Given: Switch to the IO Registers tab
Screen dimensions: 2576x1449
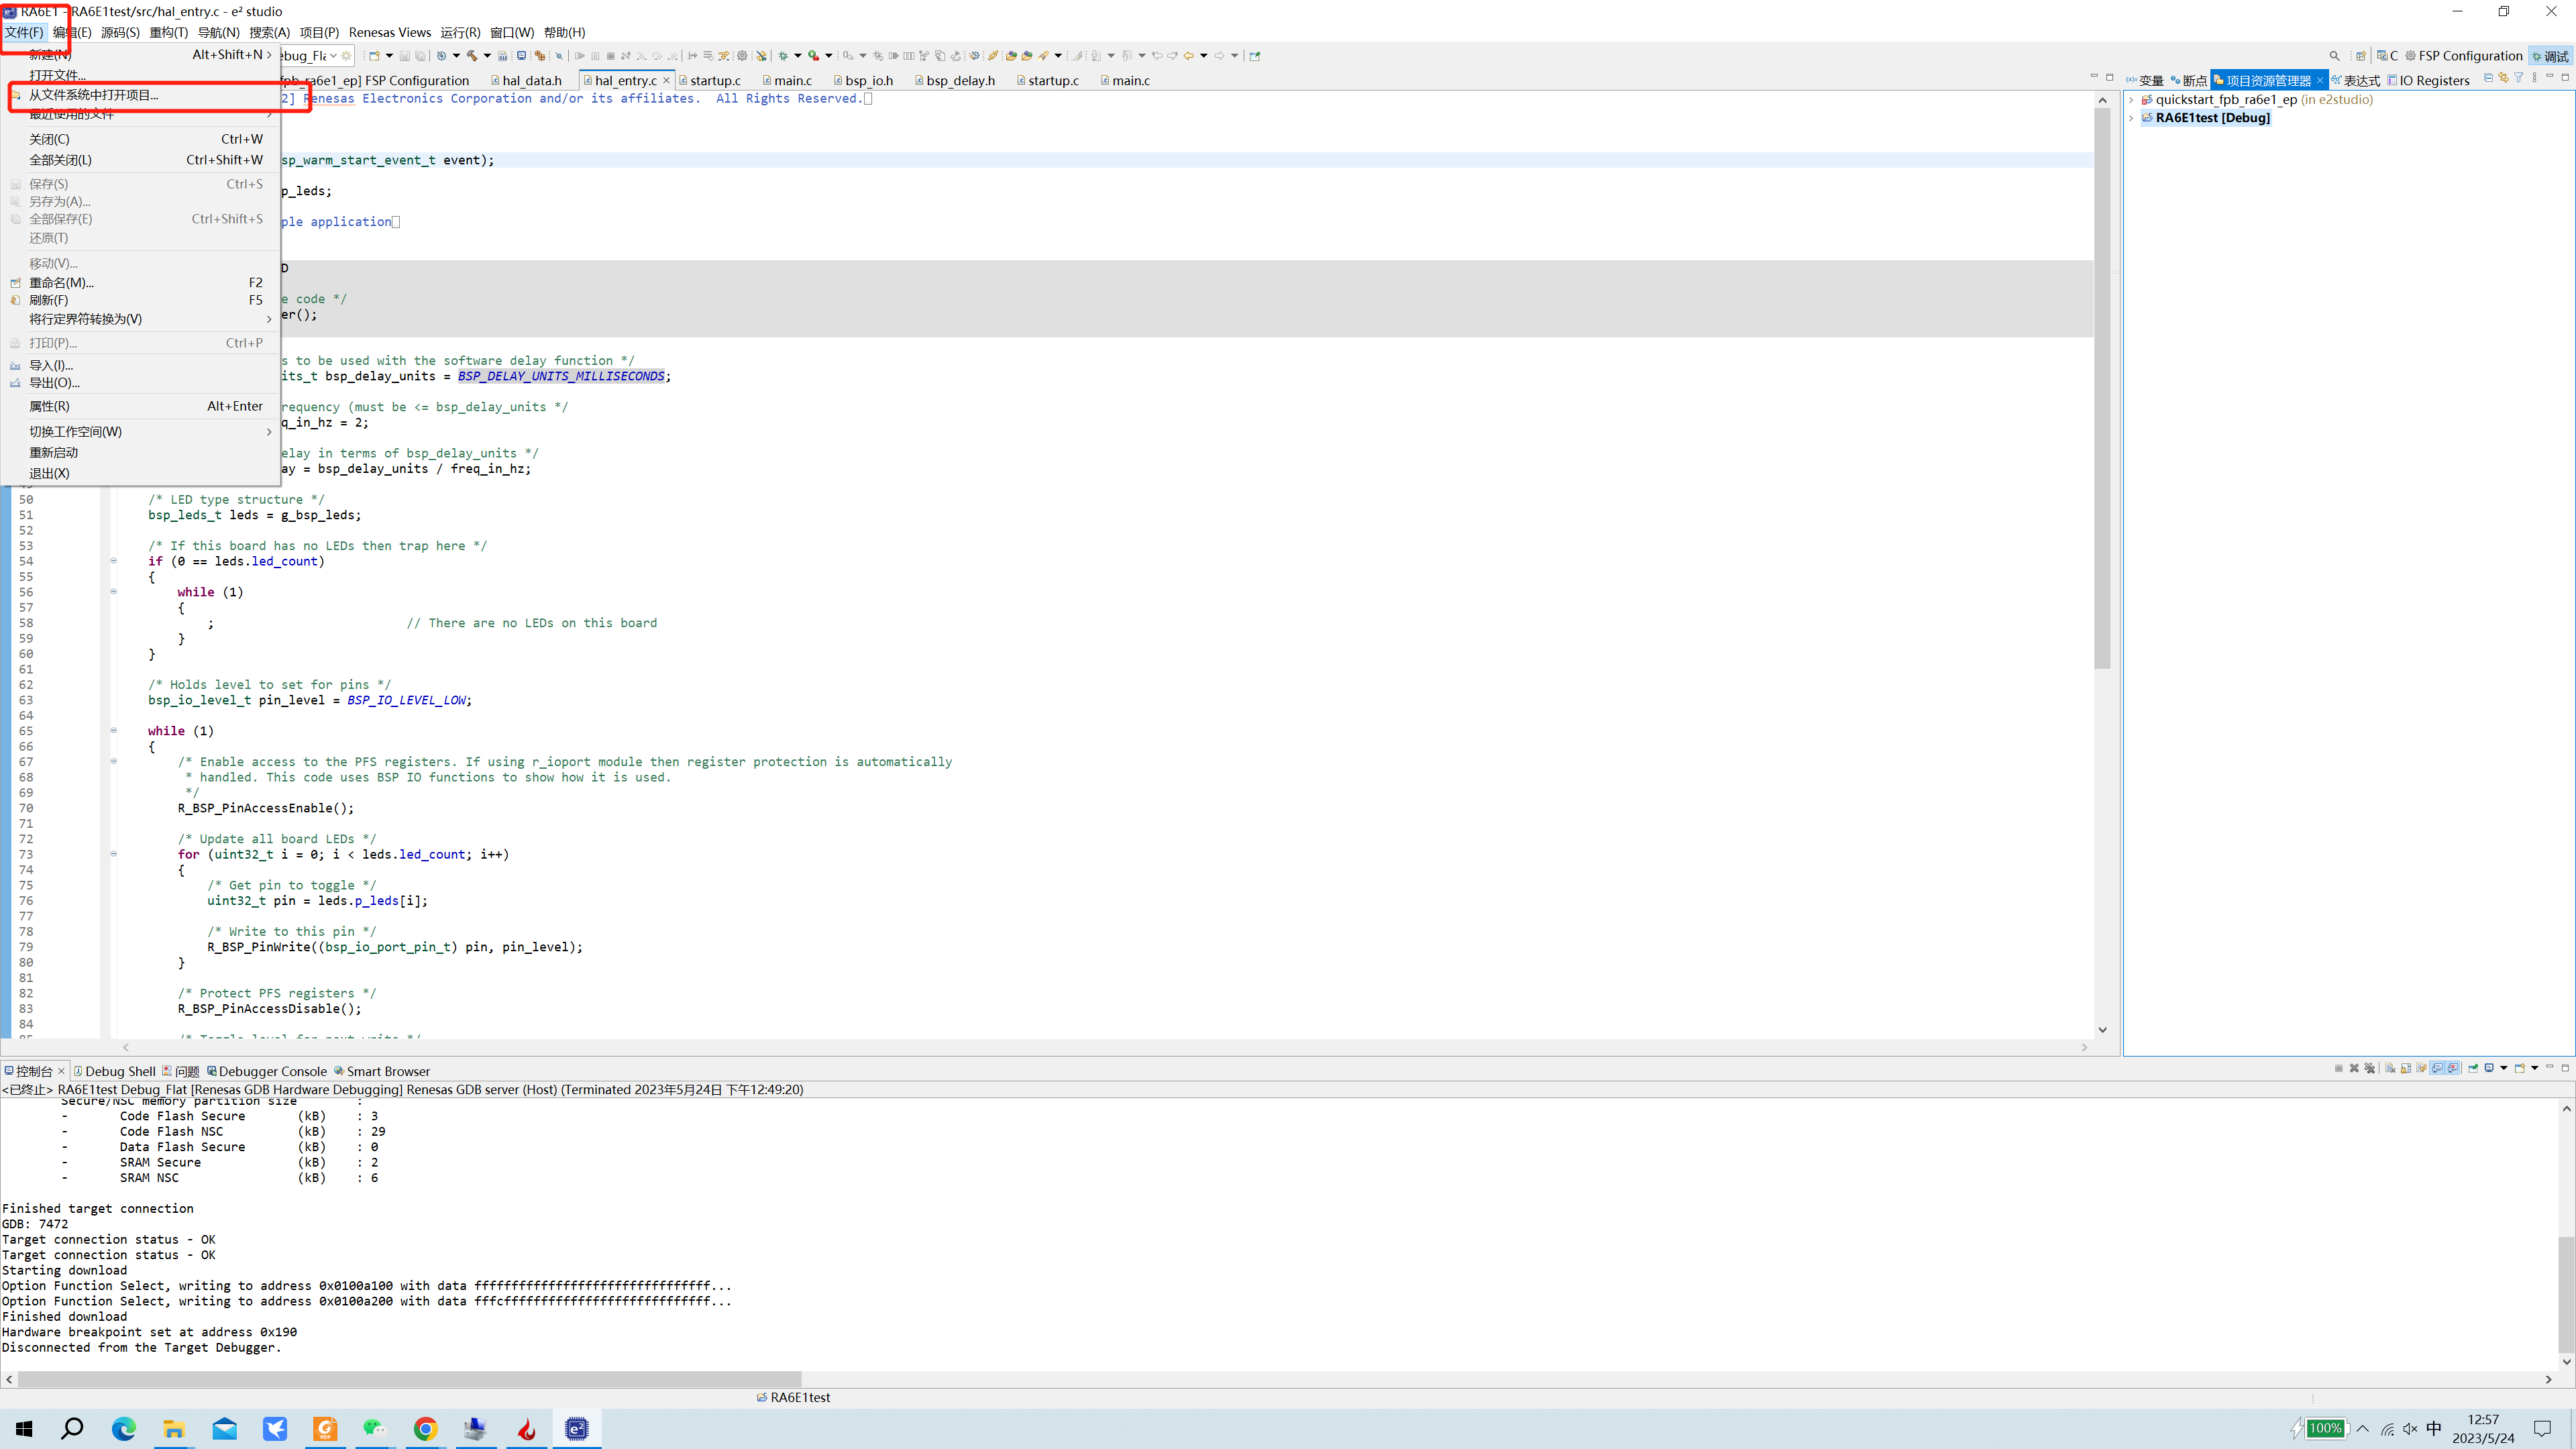Looking at the screenshot, I should tap(2428, 81).
